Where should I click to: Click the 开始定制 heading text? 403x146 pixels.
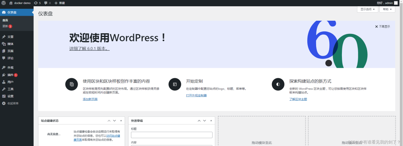pos(194,81)
